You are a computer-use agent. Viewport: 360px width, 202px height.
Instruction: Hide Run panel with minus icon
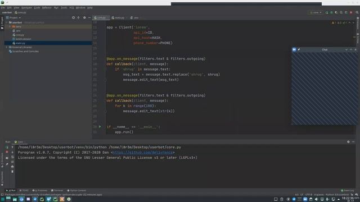click(x=353, y=142)
